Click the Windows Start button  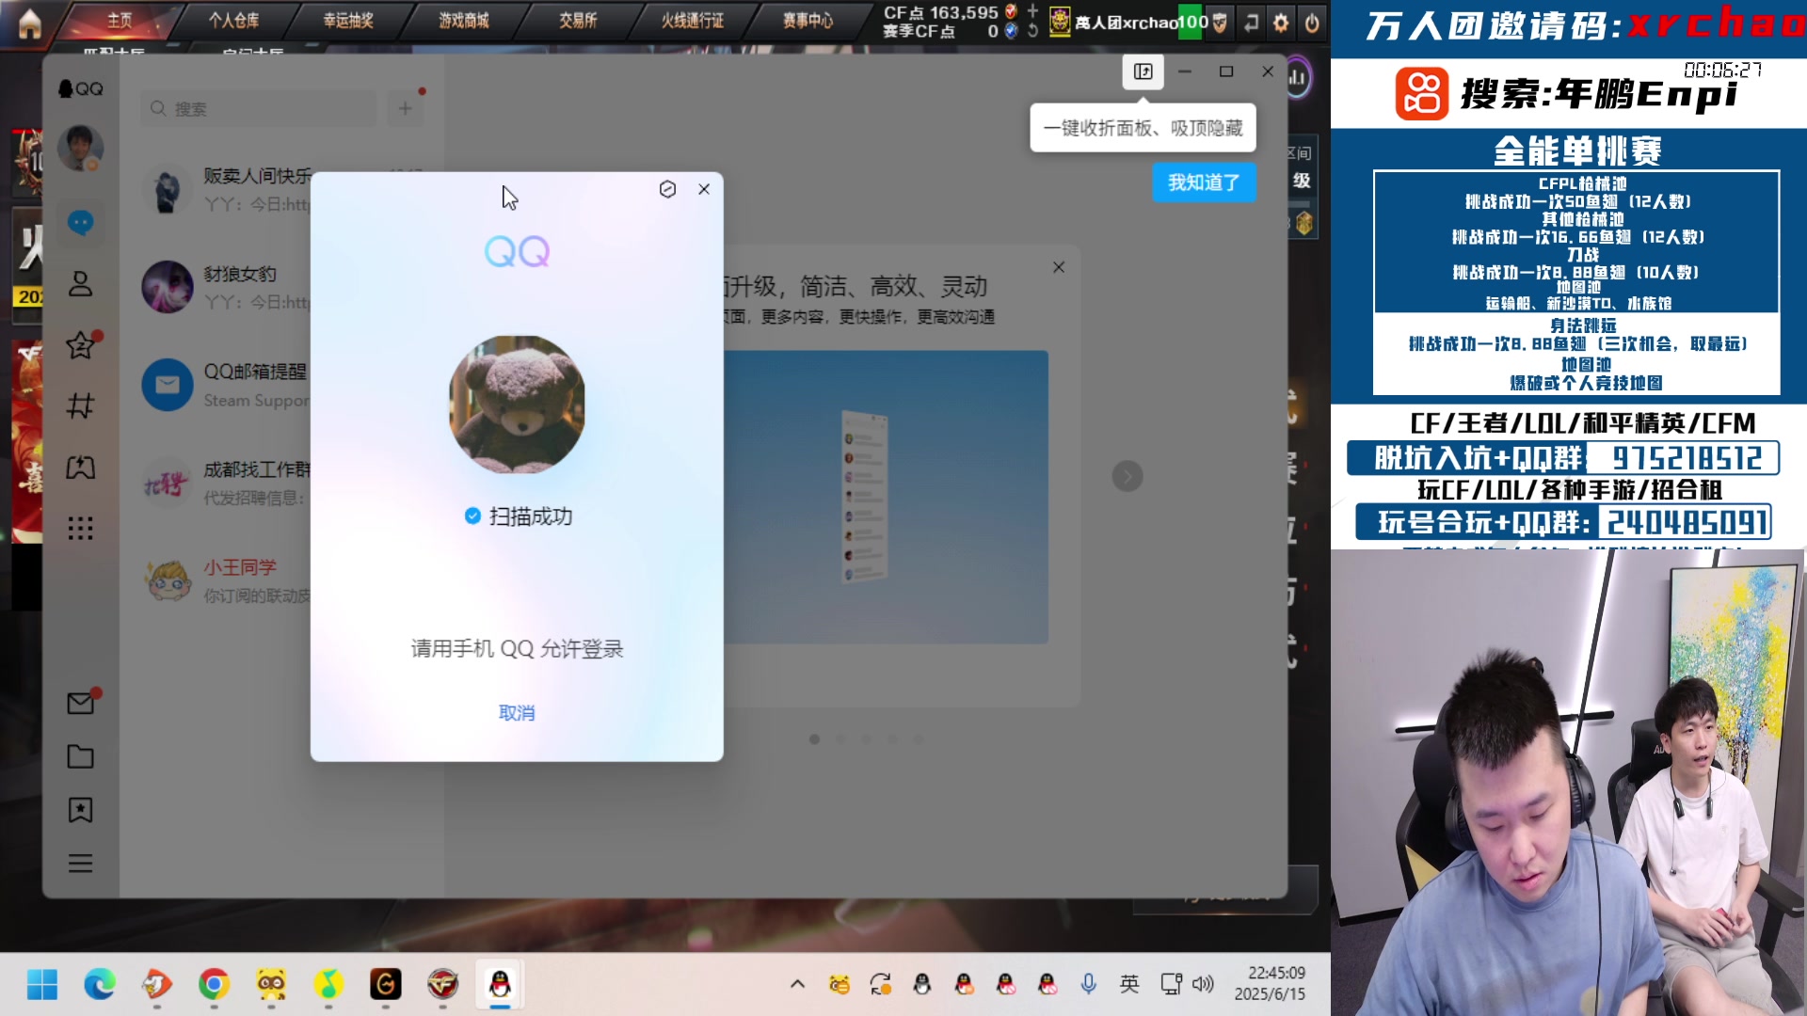[x=42, y=985]
